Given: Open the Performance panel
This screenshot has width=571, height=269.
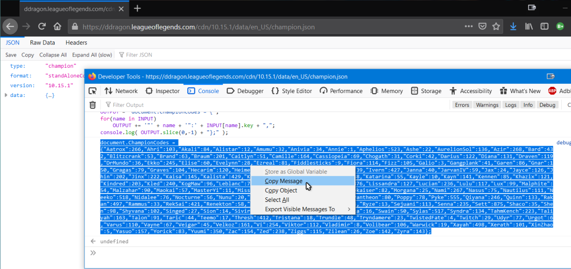Looking at the screenshot, I should pos(341,91).
